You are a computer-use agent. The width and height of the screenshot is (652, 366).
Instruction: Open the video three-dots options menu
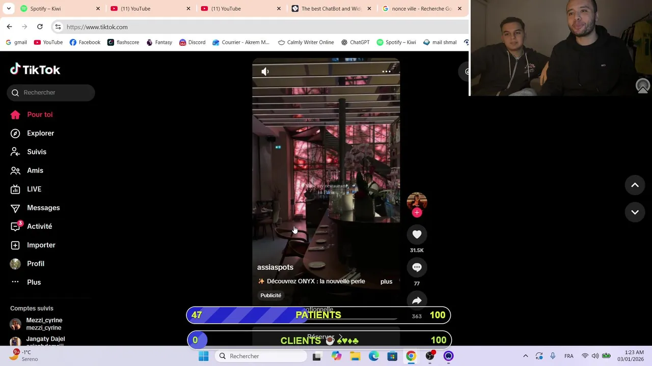click(387, 72)
